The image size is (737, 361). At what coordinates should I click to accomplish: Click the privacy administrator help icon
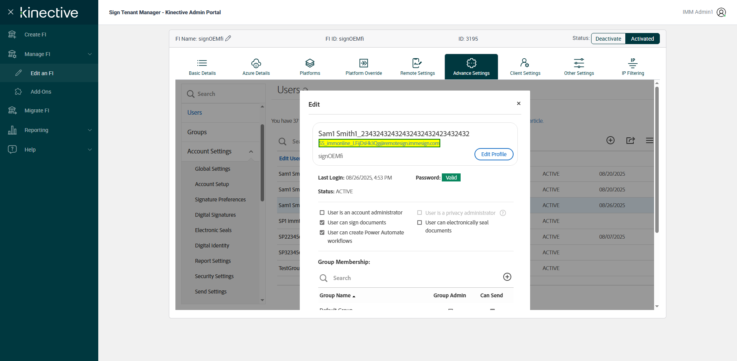coord(503,213)
